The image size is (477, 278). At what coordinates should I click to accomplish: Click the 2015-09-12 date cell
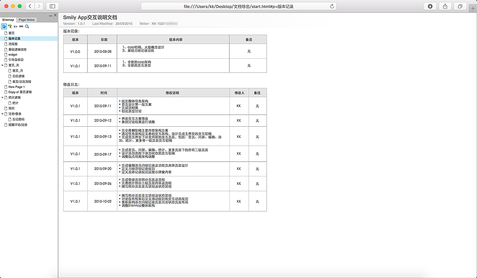(103, 120)
